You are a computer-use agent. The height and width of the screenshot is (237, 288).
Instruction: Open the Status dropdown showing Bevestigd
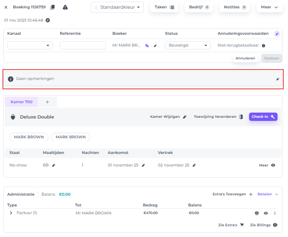tap(187, 46)
